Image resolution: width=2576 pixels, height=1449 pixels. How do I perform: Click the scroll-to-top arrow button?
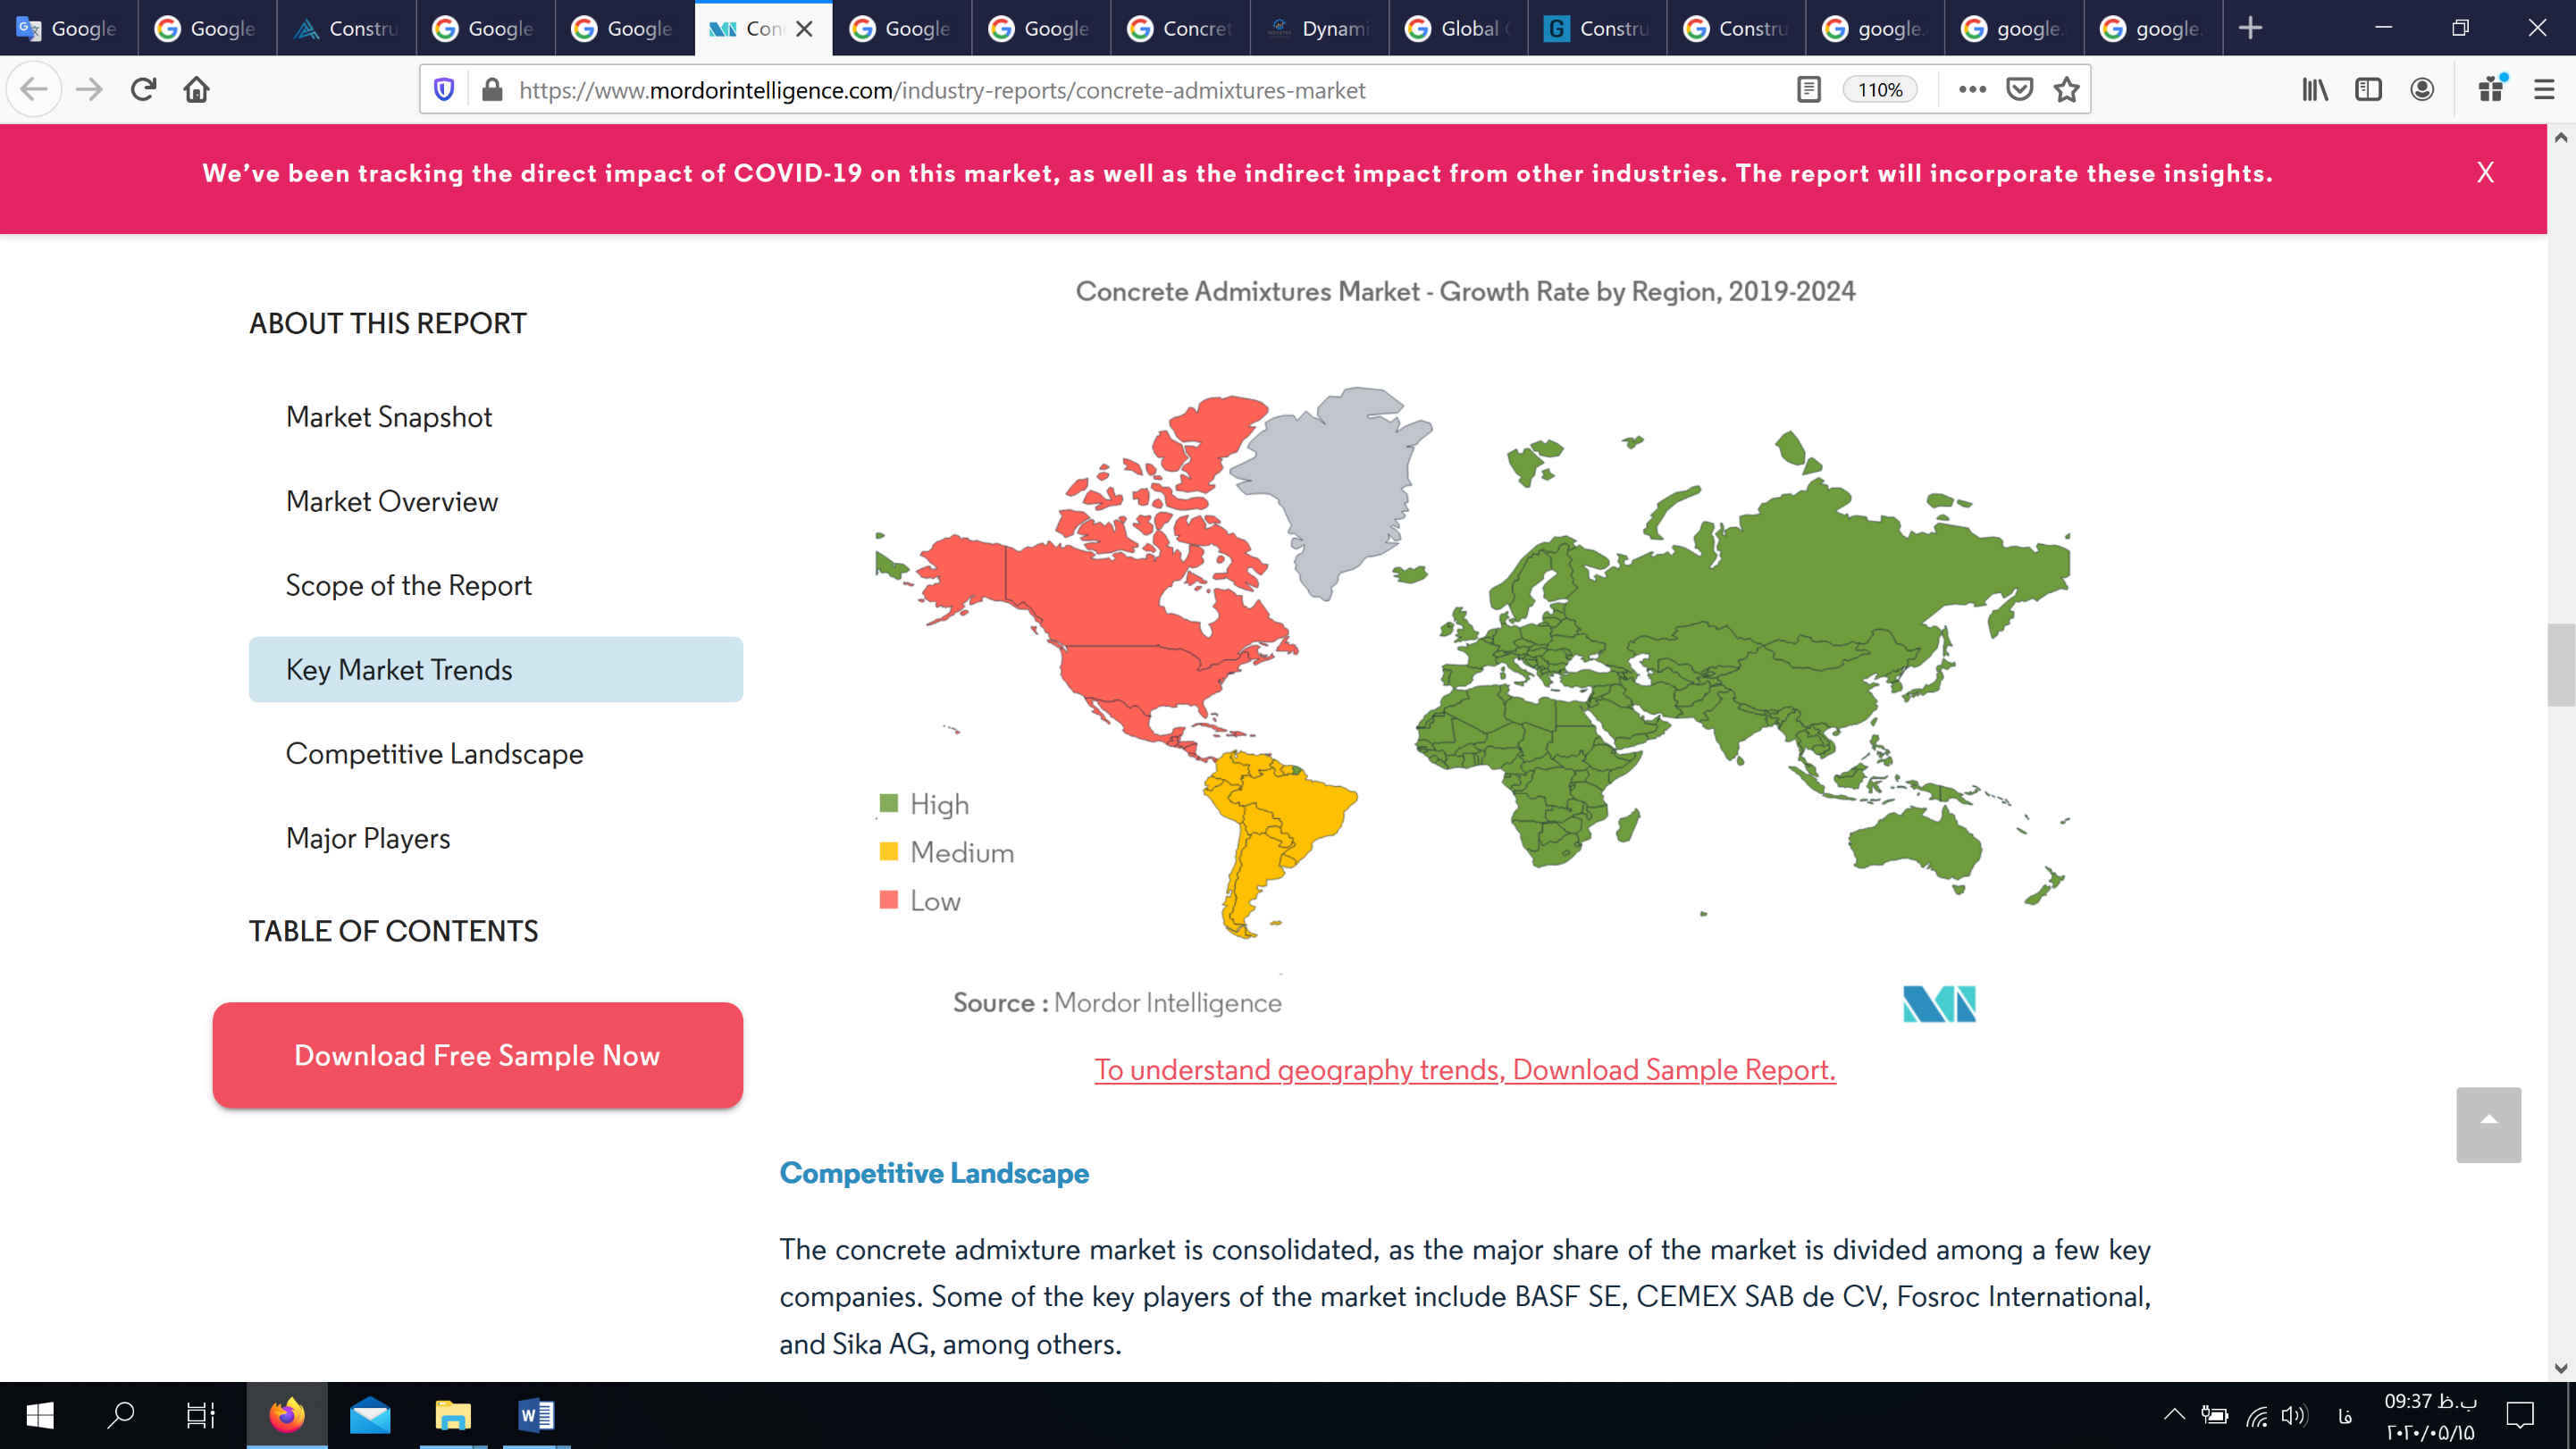[x=2488, y=1124]
